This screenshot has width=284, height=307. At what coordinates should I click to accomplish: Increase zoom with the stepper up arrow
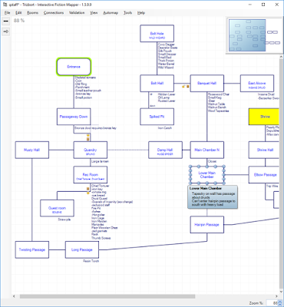click(279, 302)
